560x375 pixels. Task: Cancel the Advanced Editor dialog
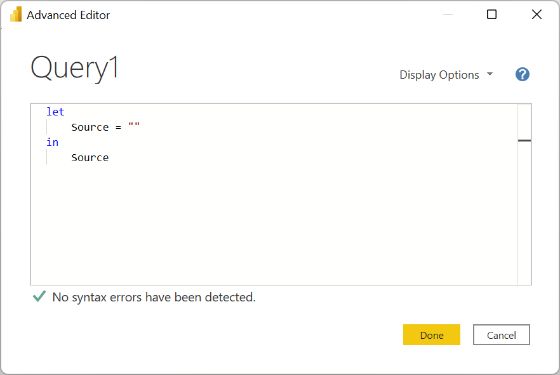click(501, 335)
